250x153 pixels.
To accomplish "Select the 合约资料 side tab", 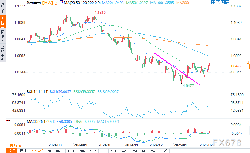I will point(3,53).
